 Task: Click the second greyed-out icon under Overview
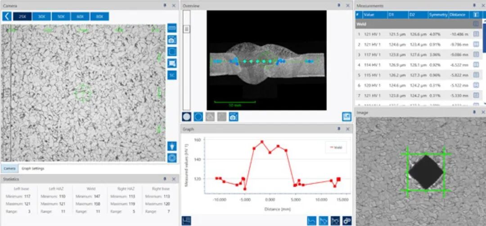pos(221,117)
